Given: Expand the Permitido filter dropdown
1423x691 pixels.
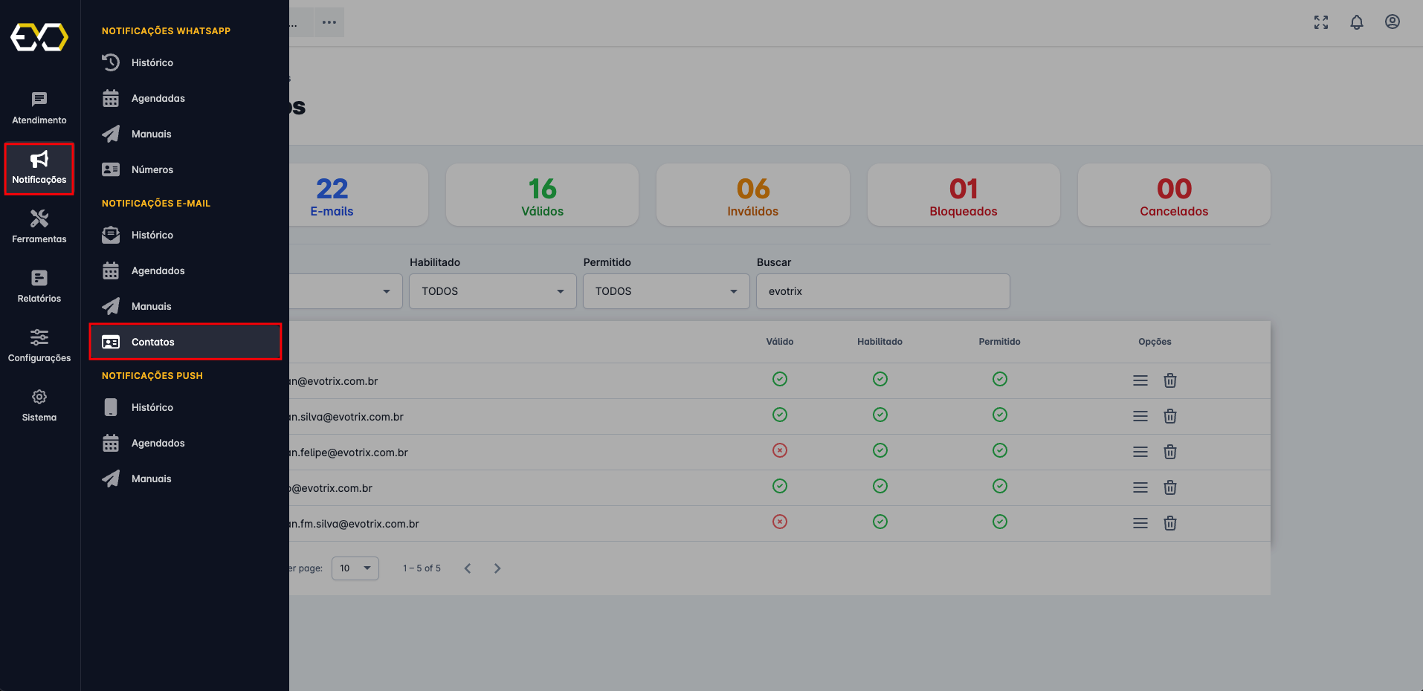Looking at the screenshot, I should 665,291.
